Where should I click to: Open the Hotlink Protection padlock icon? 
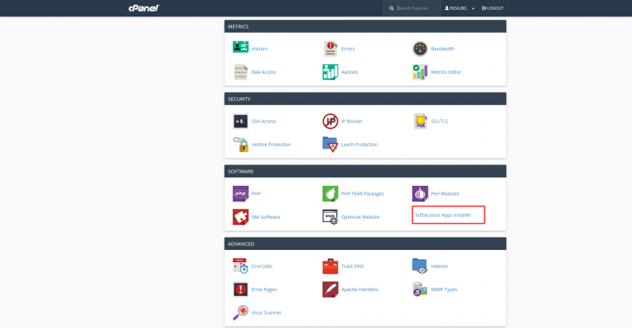pyautogui.click(x=240, y=145)
